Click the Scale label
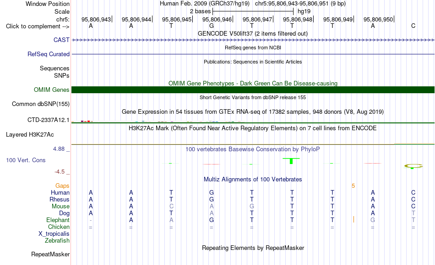Screen dimensions: 435x265 (62, 11)
